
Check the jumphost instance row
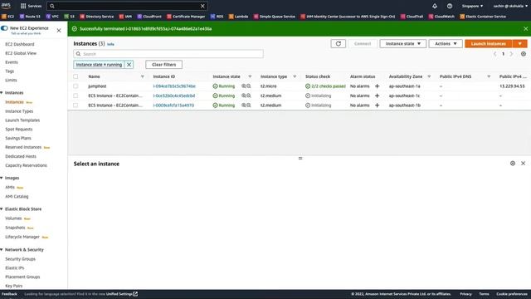[x=76, y=86]
